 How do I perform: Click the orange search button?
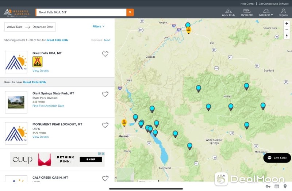pyautogui.click(x=130, y=12)
